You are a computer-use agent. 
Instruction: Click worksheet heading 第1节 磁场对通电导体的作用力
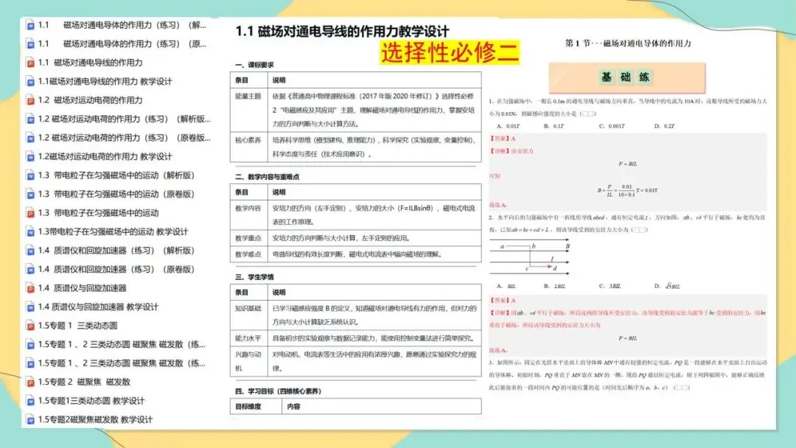[628, 43]
